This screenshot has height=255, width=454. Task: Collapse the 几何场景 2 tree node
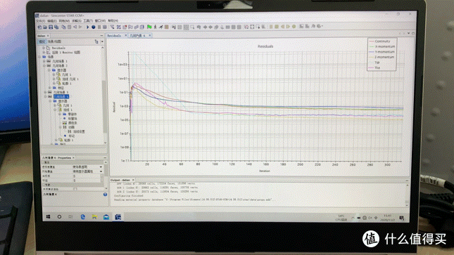click(44, 65)
